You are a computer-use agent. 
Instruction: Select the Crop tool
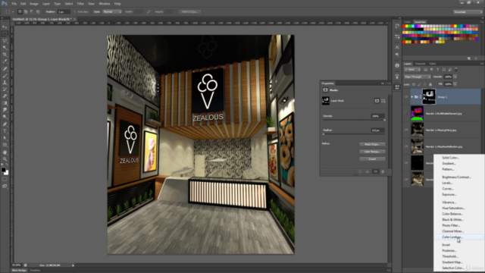click(5, 55)
